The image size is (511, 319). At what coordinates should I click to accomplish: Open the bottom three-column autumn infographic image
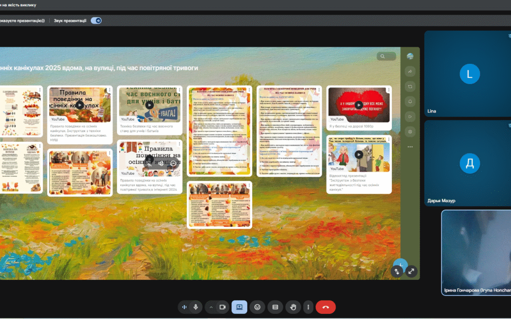(x=220, y=205)
